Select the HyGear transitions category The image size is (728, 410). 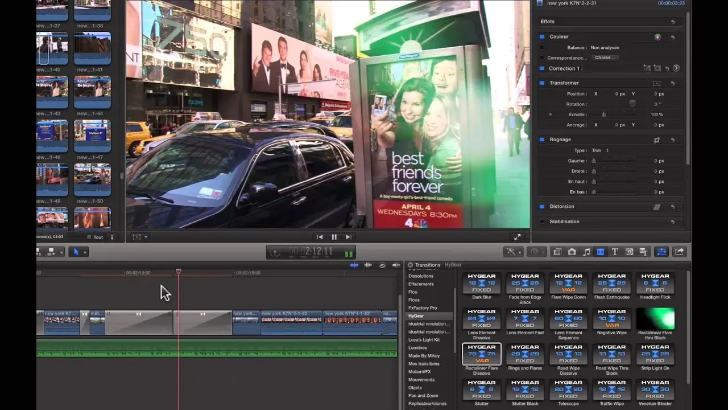416,315
